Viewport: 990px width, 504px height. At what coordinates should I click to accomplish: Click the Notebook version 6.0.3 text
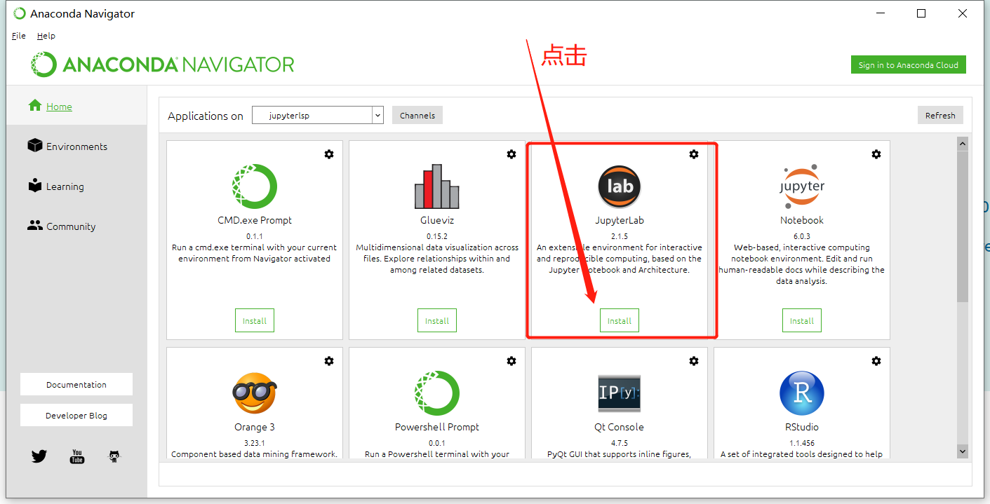802,236
